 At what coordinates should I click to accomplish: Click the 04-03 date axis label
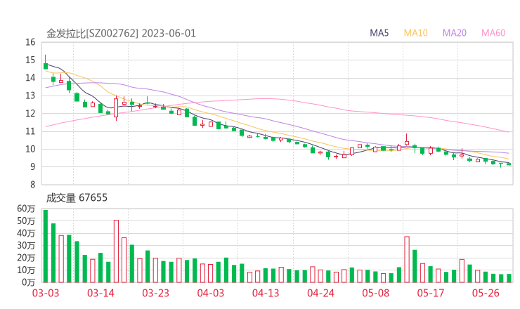point(211,293)
